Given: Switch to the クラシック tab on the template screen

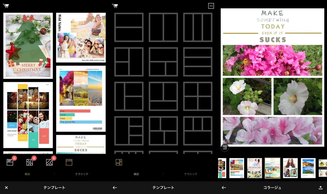Looking at the screenshot, I should [x=81, y=174].
